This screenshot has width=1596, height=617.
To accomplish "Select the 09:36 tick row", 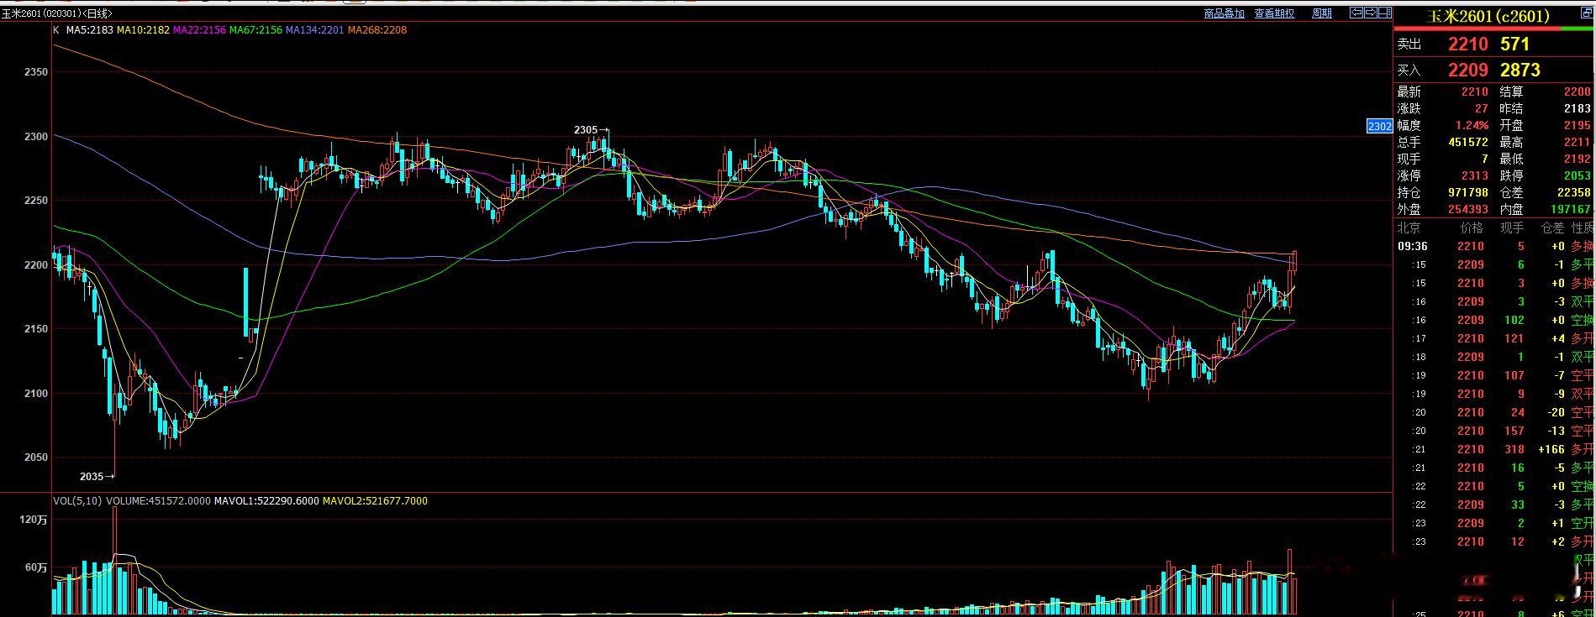I will point(1495,247).
